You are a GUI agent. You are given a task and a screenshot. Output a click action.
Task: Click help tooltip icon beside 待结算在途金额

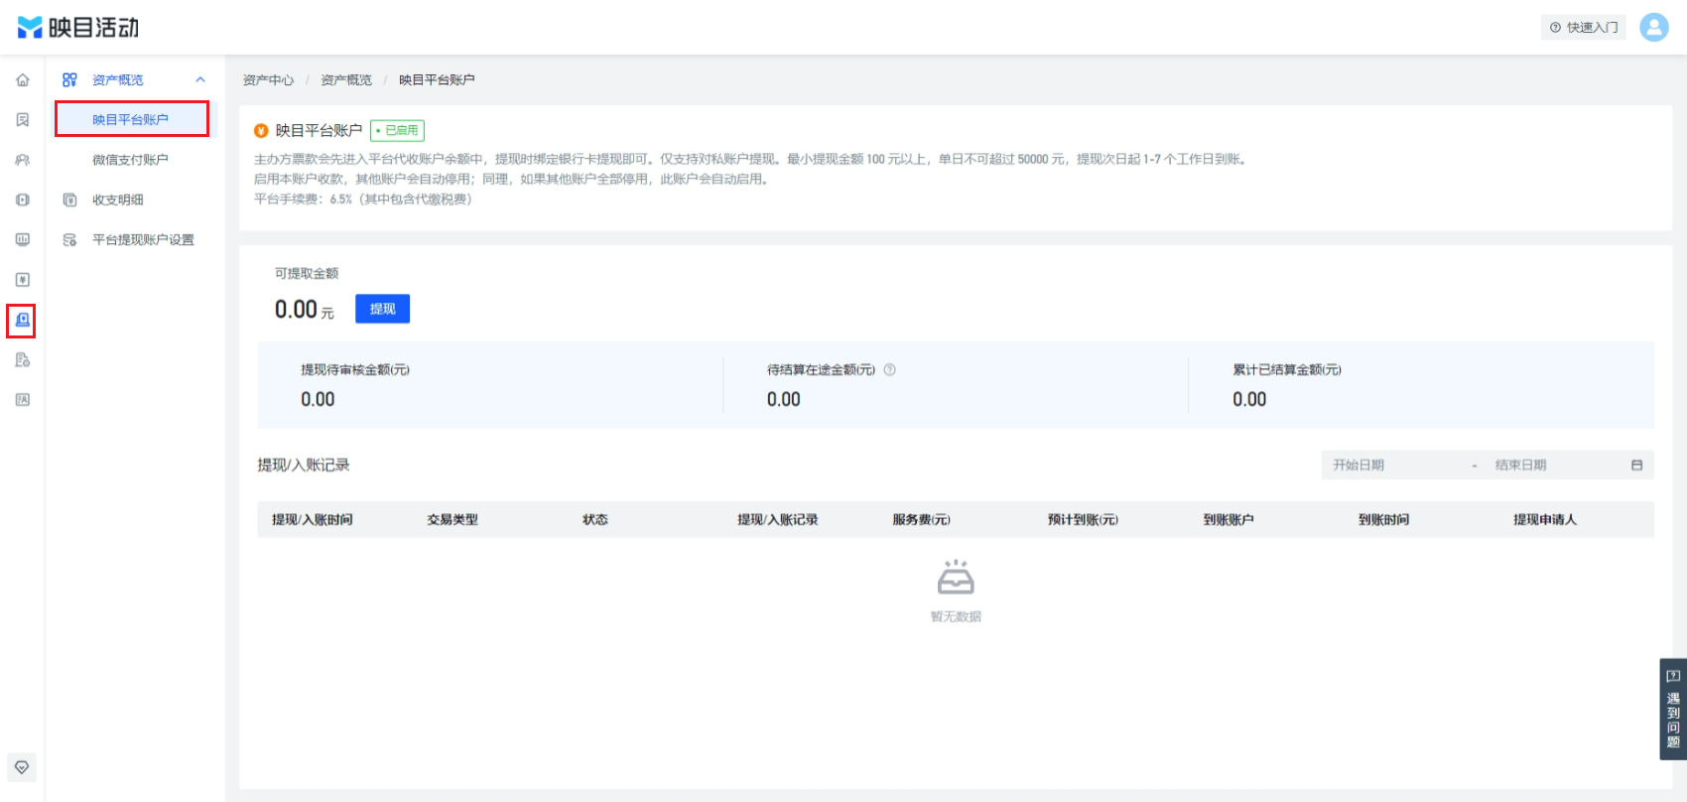pyautogui.click(x=889, y=369)
